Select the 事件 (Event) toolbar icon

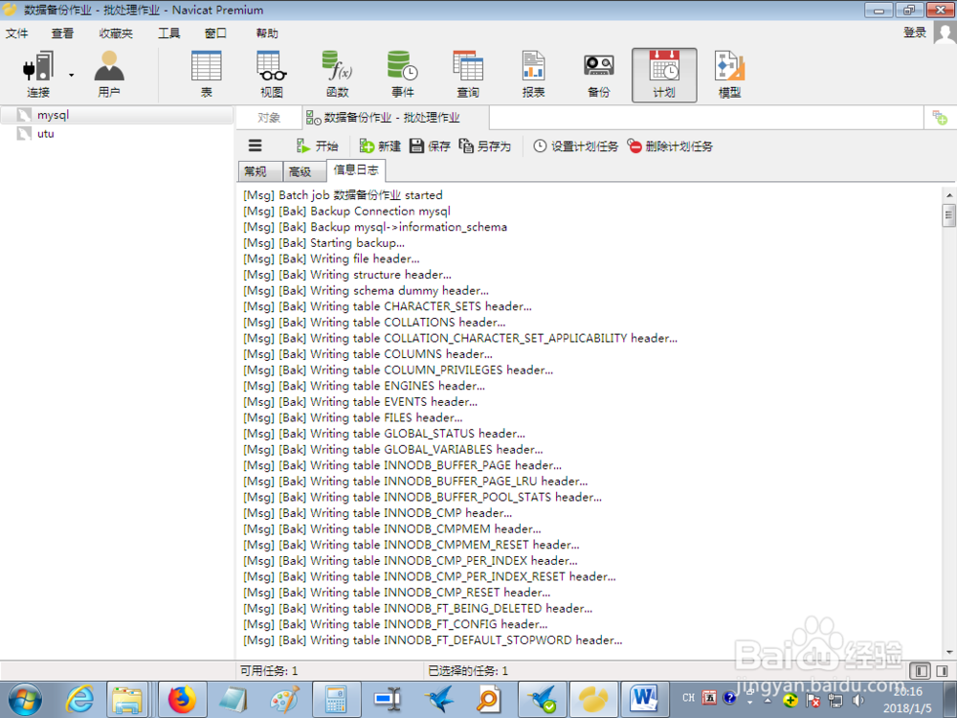pyautogui.click(x=402, y=75)
